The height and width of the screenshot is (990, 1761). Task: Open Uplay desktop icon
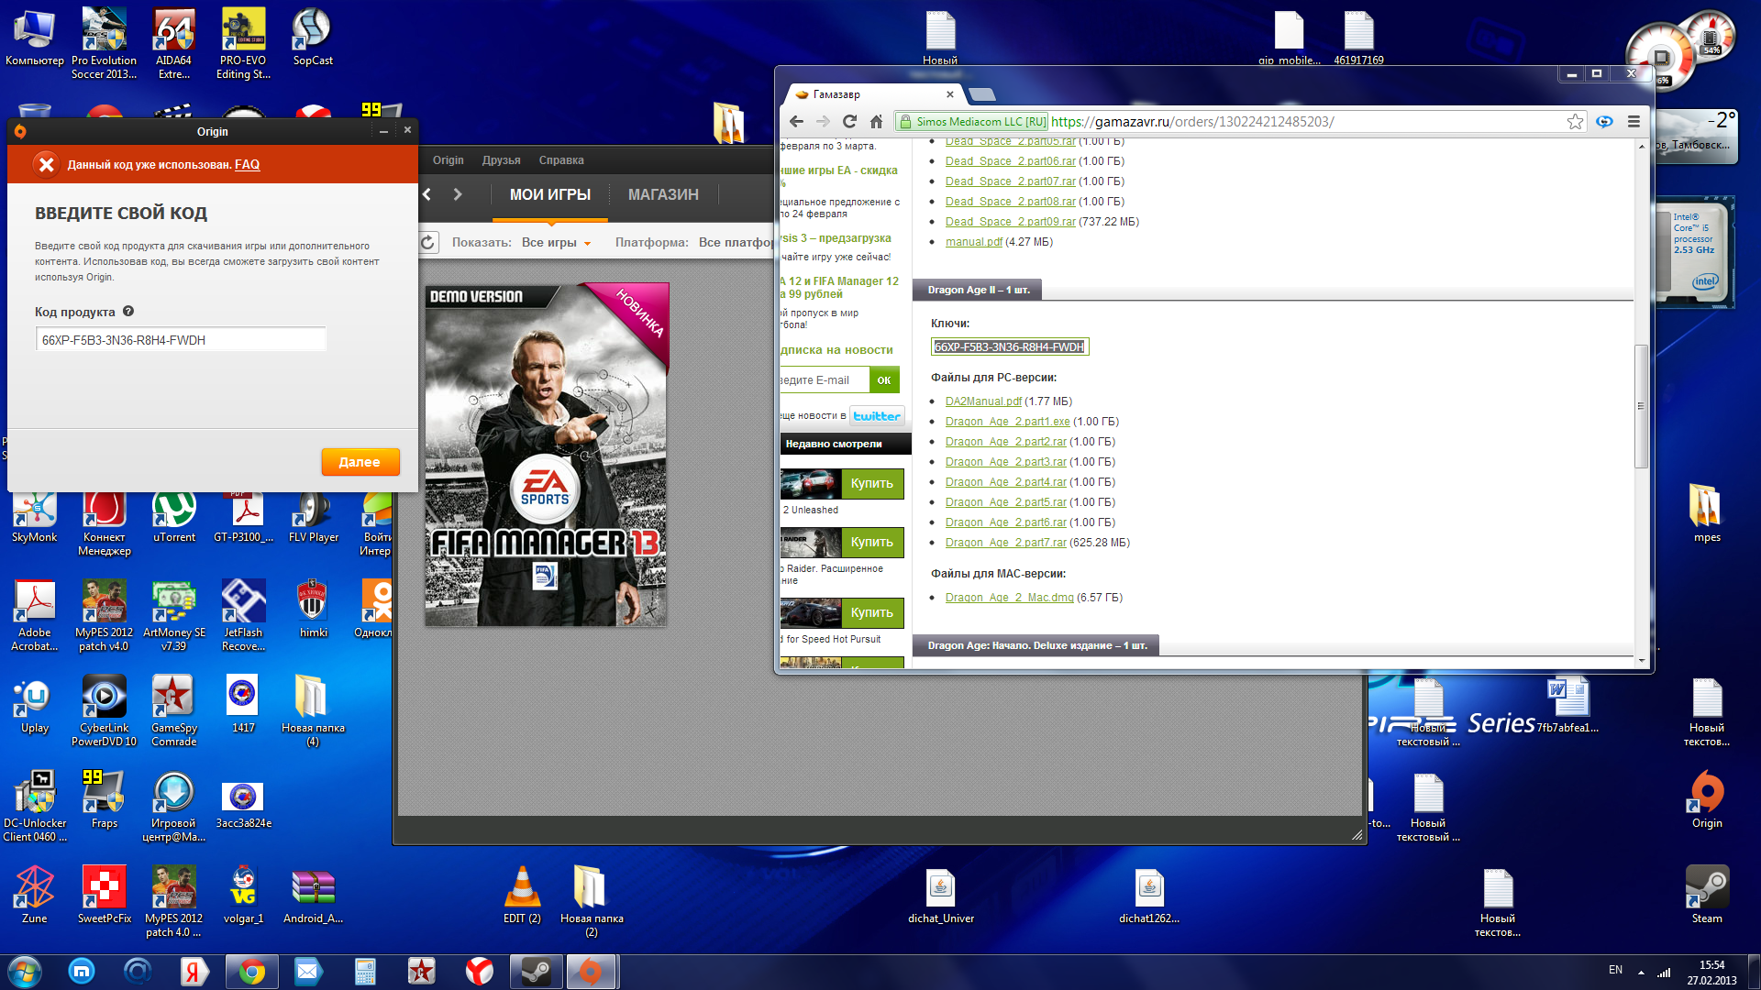point(35,705)
